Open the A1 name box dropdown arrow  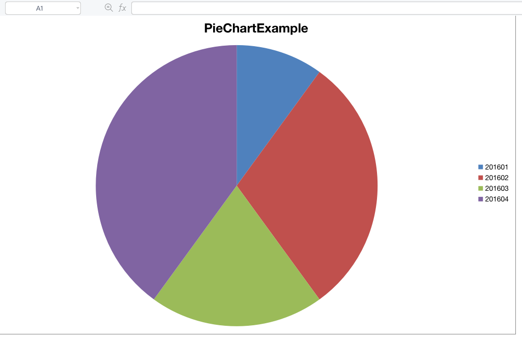pos(77,8)
